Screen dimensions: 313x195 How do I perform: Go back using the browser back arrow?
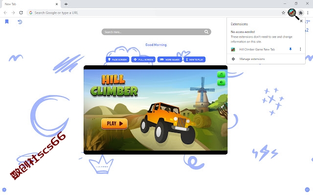click(x=5, y=13)
